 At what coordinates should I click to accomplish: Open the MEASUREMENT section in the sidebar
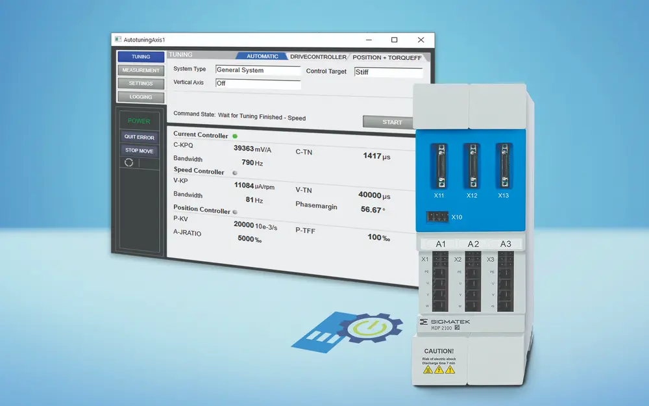tap(140, 70)
